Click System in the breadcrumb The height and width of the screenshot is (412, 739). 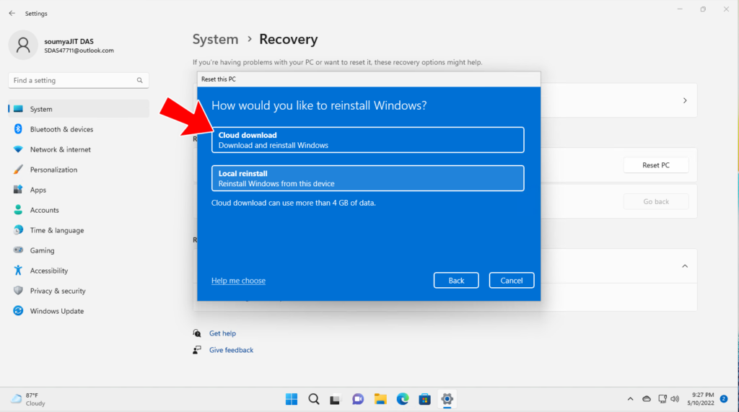[x=215, y=39]
